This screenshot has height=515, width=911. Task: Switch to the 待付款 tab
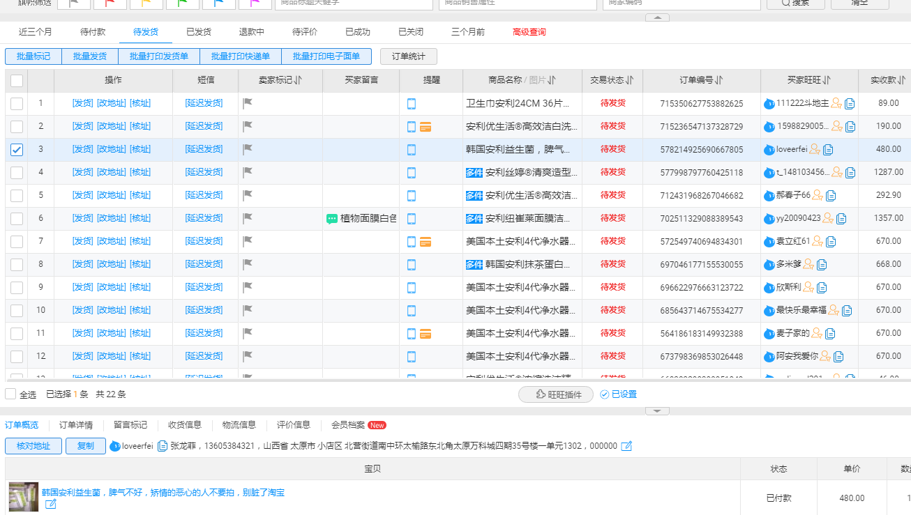(93, 32)
